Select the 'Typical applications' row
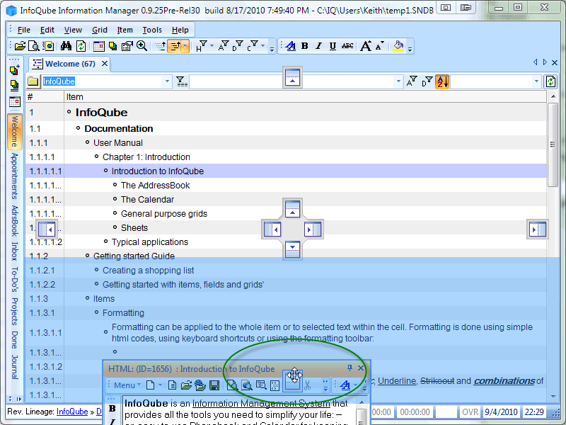The height and width of the screenshot is (425, 566). tap(286, 242)
